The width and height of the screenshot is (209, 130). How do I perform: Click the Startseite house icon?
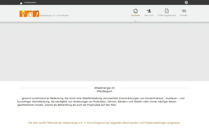point(136,11)
